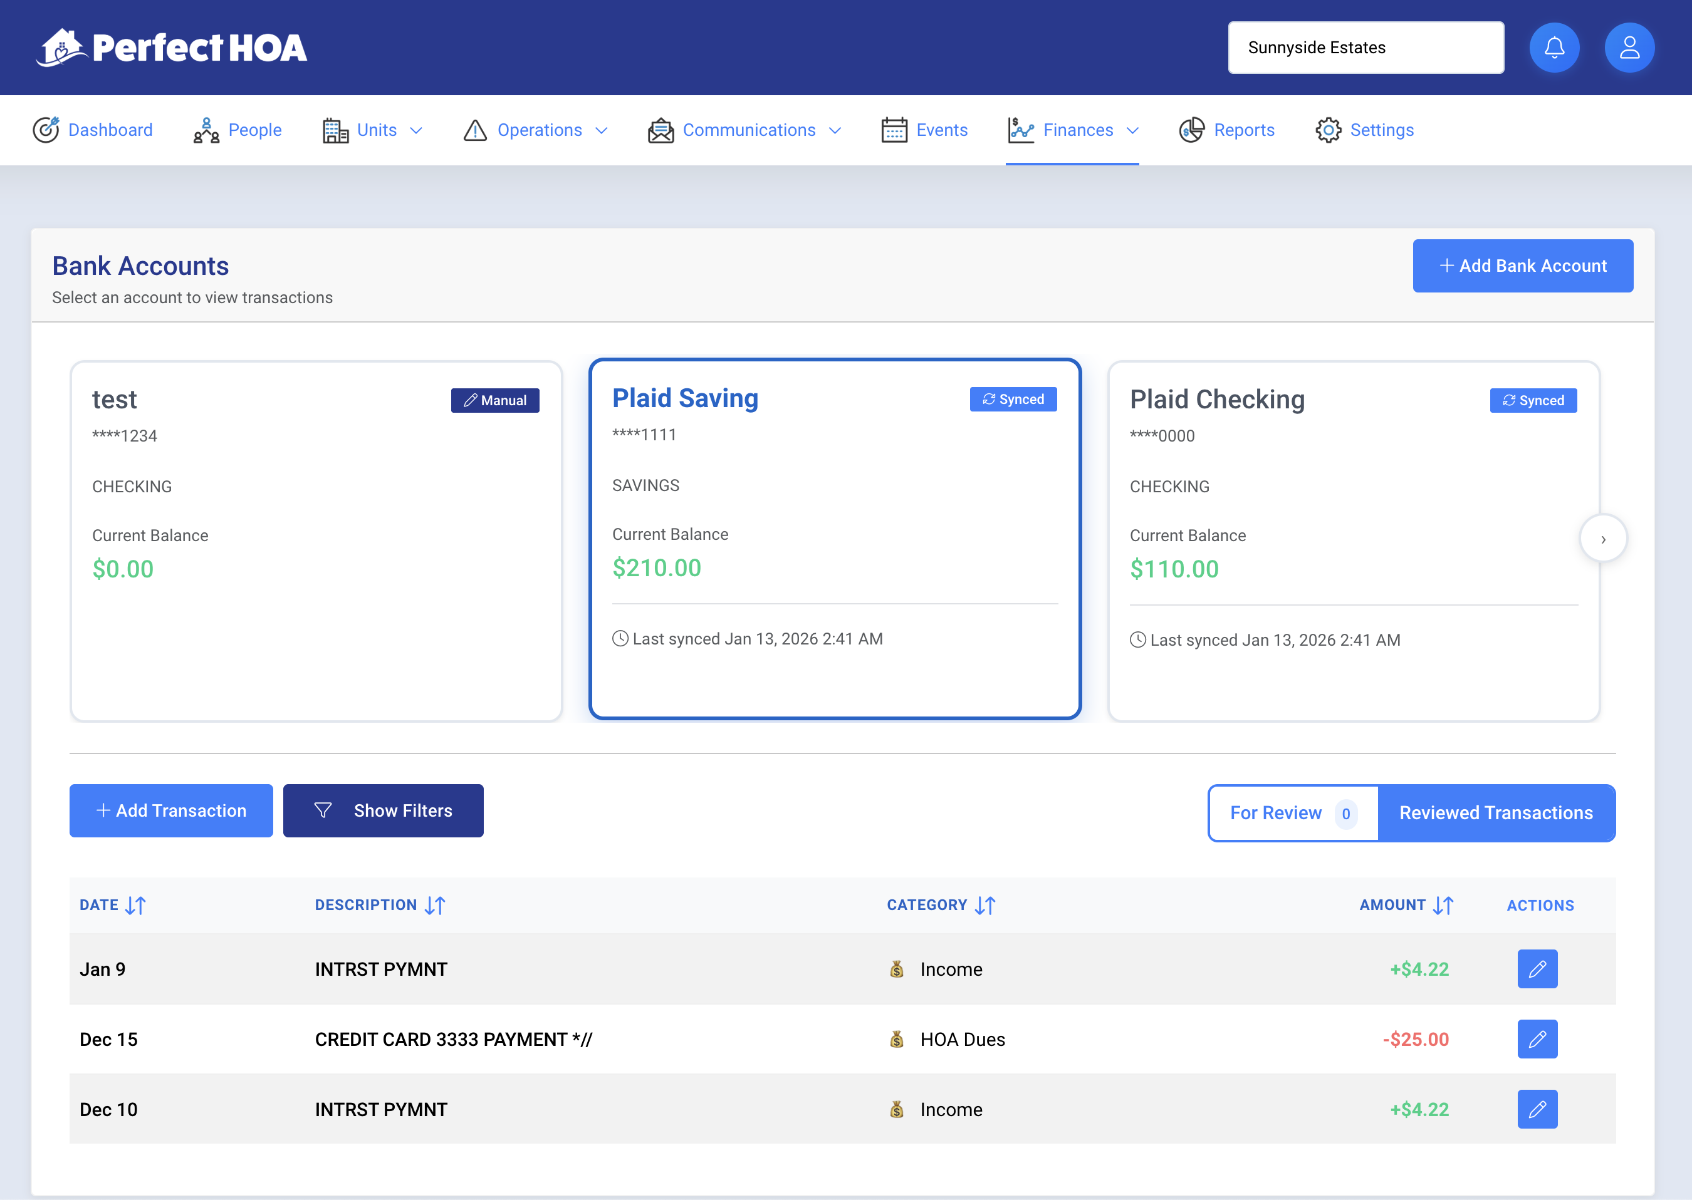
Task: Click the Perfect HOA logo
Action: (x=172, y=48)
